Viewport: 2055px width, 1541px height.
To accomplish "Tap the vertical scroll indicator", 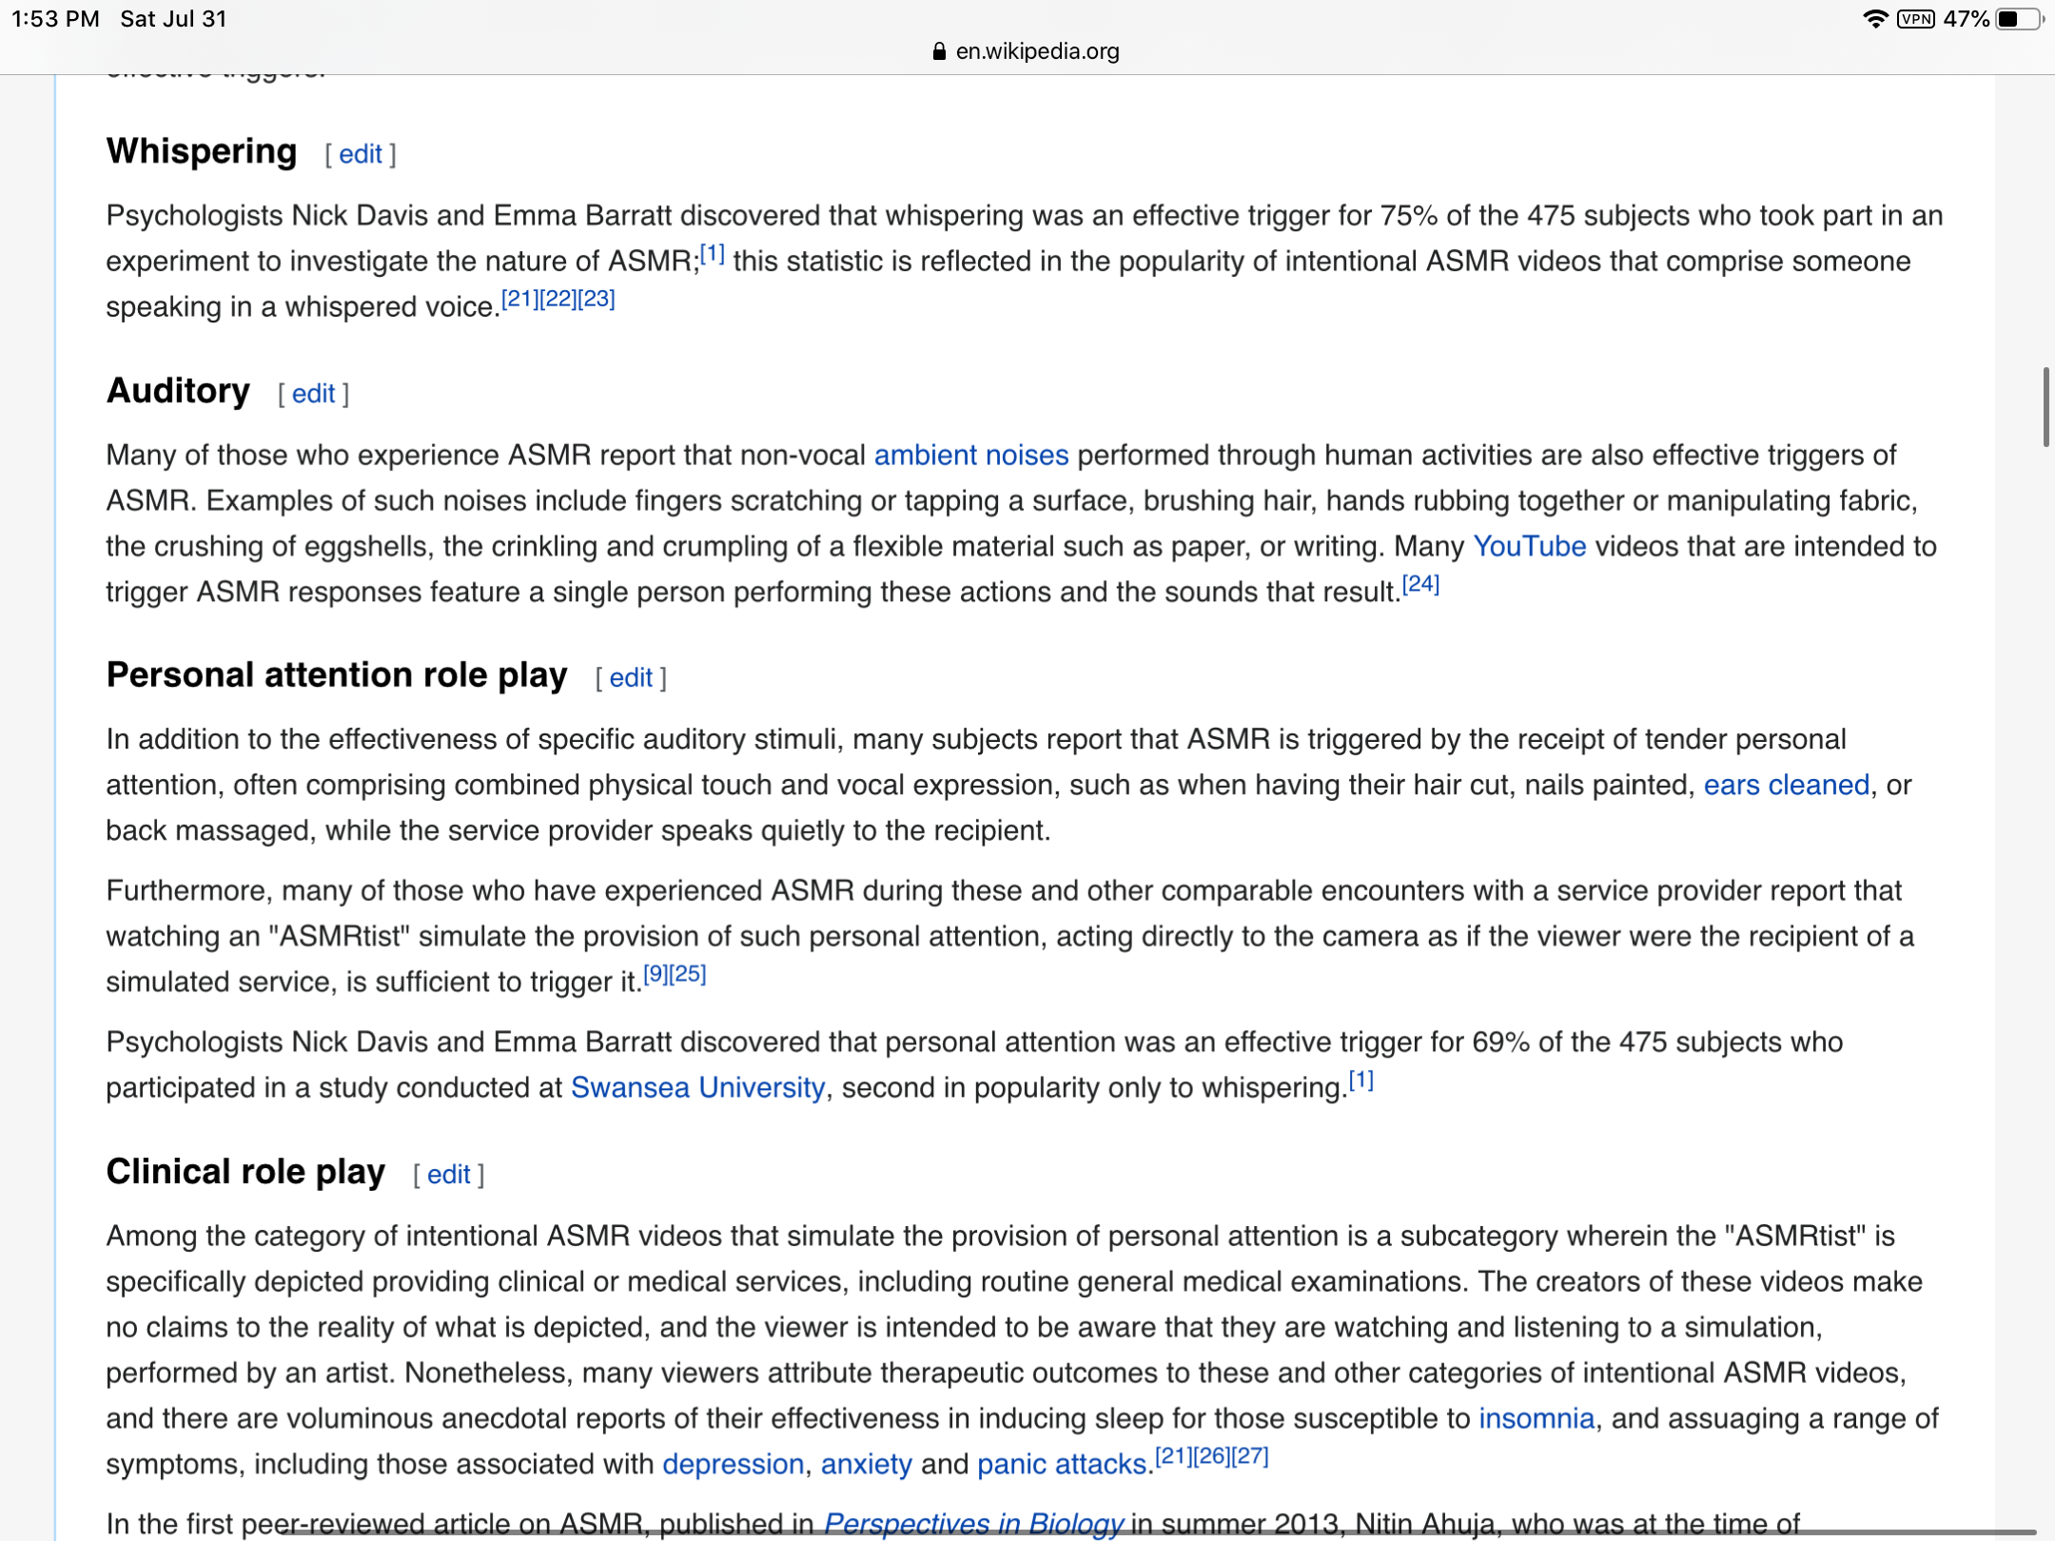I will (x=2045, y=407).
